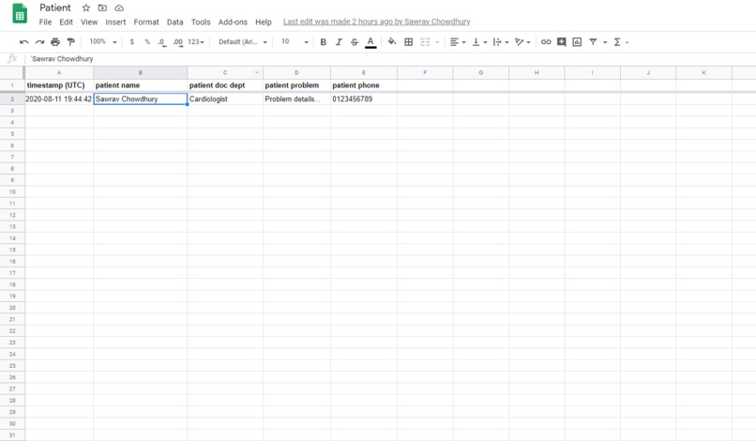Open the font size 10 dropdown
The width and height of the screenshot is (756, 441).
point(295,42)
